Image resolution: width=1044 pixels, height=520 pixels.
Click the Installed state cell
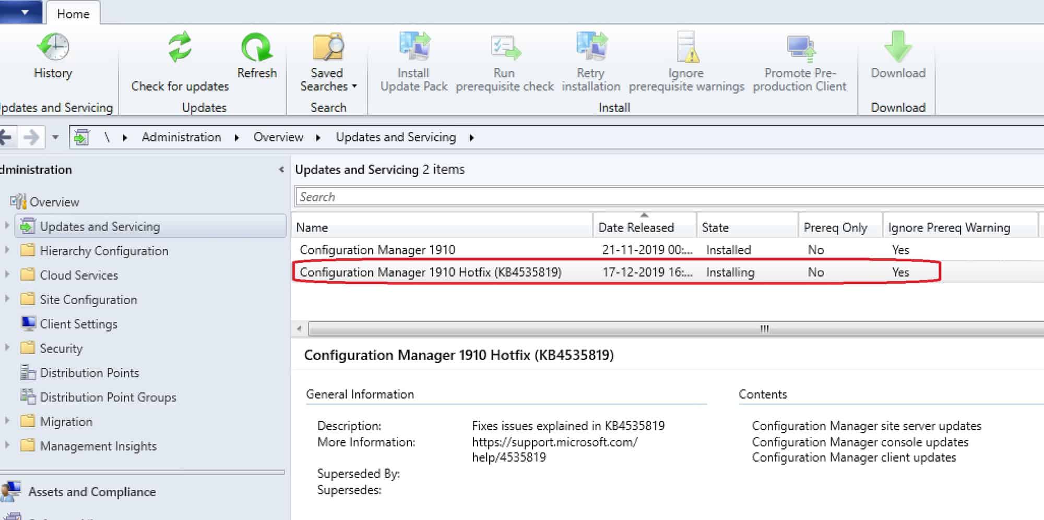tap(728, 250)
